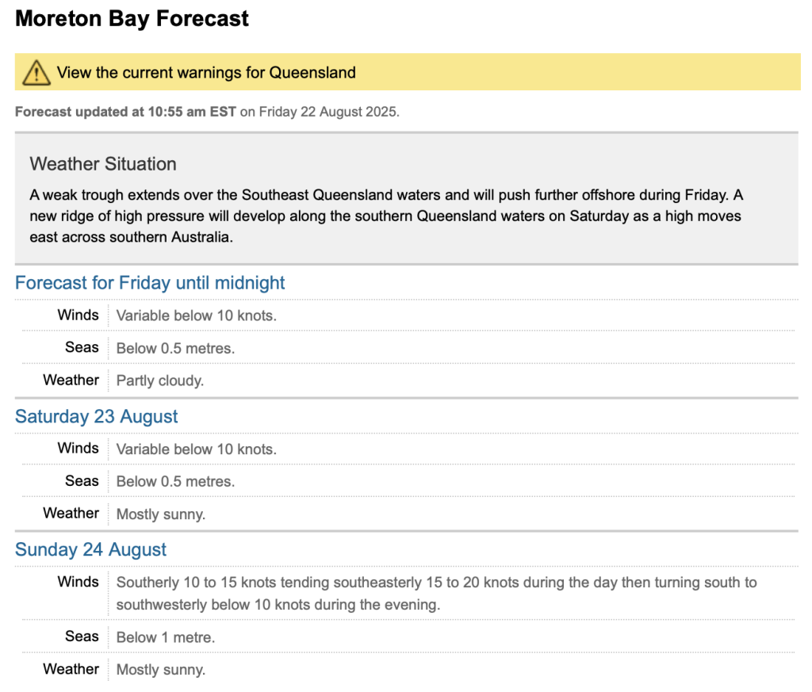The width and height of the screenshot is (812, 692).
Task: Click Sunday's "Mostly sunny" weather value
Action: tap(161, 670)
